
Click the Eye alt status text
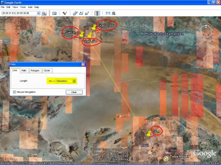coord(206,163)
